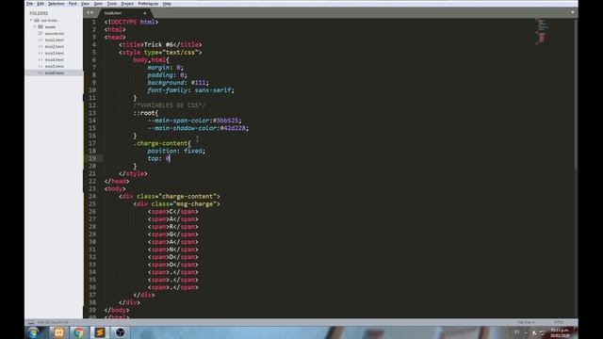
Task: Switch to Sublime Text taskbar icon
Action: click(99, 332)
